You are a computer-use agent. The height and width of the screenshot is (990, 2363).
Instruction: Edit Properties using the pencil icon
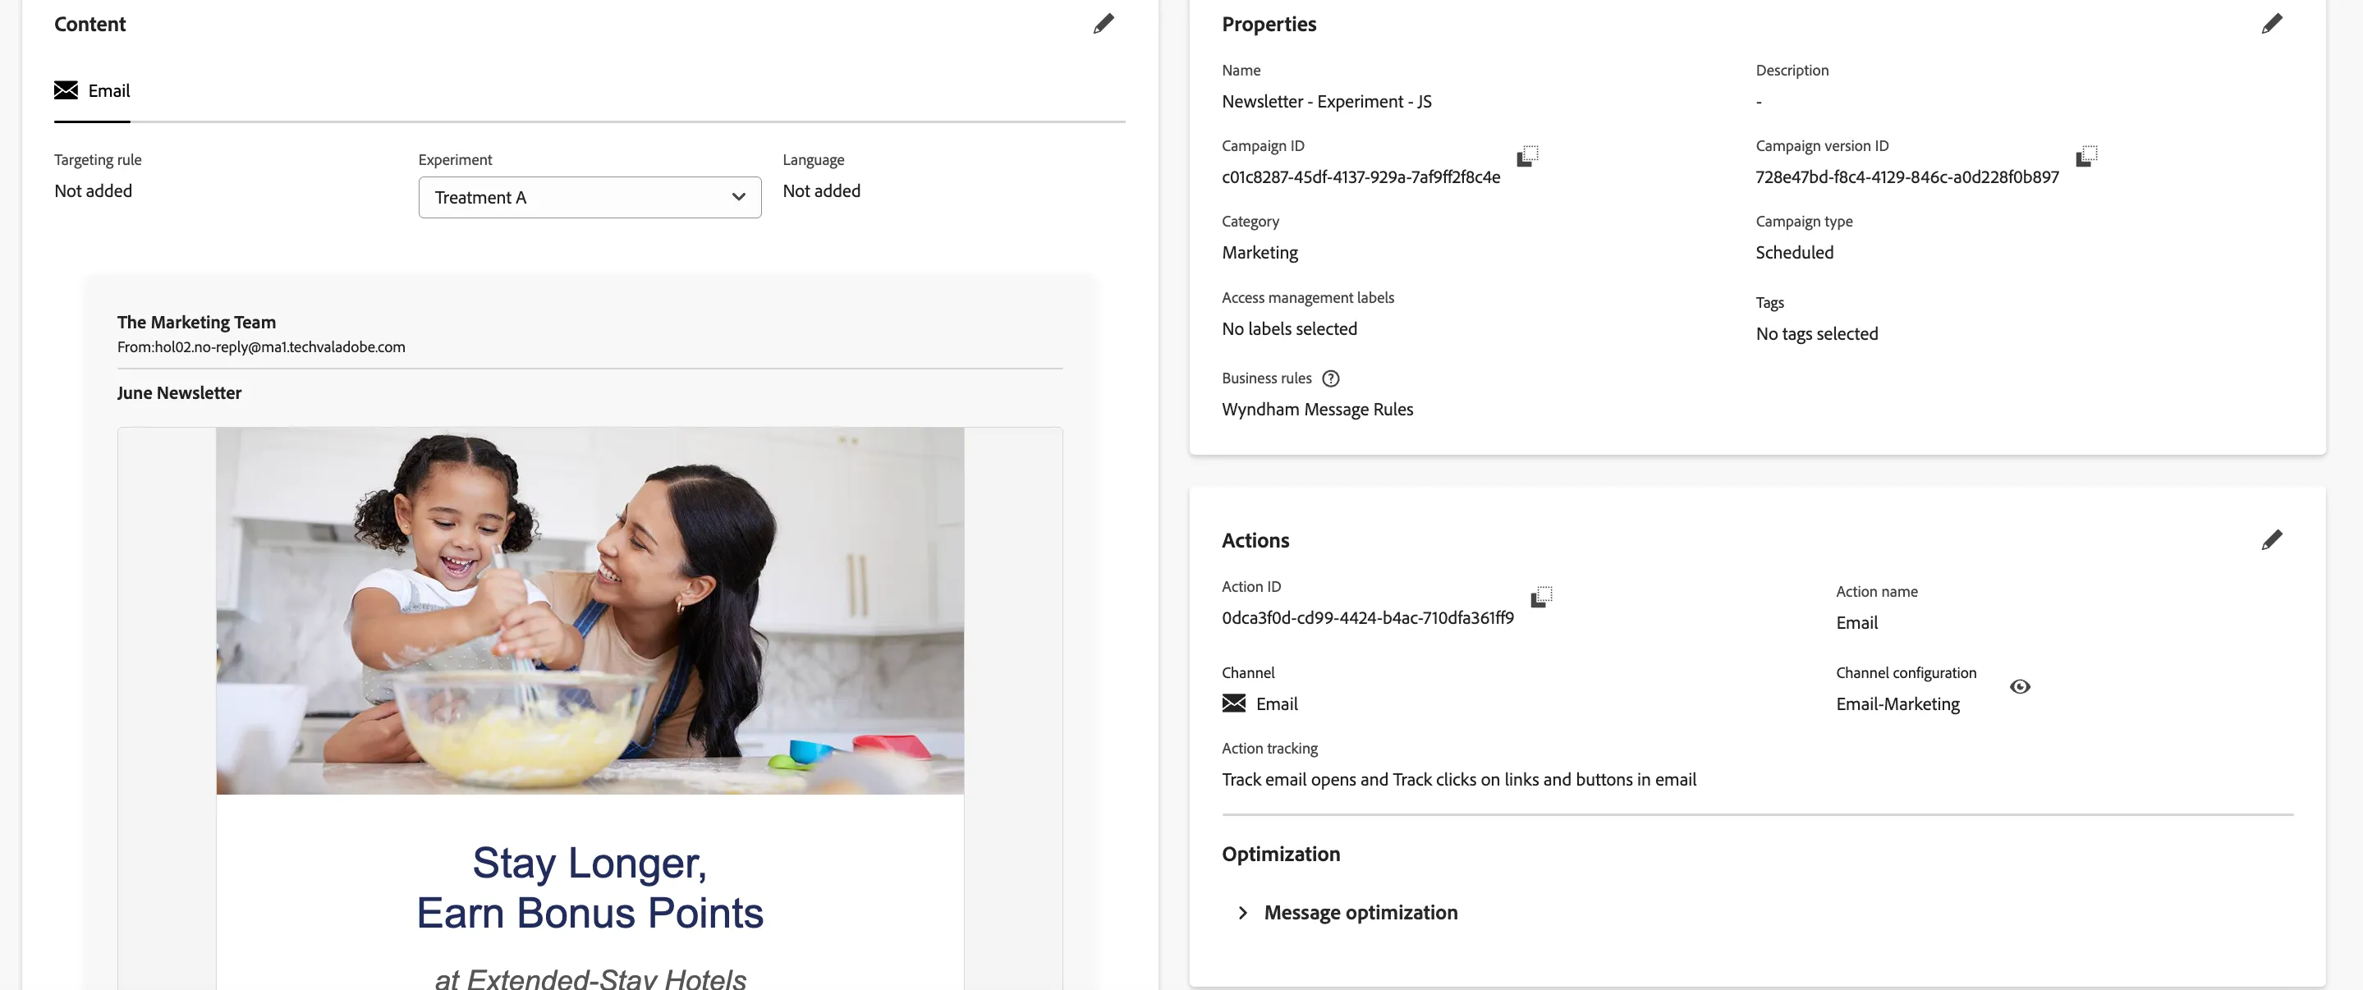point(2271,24)
